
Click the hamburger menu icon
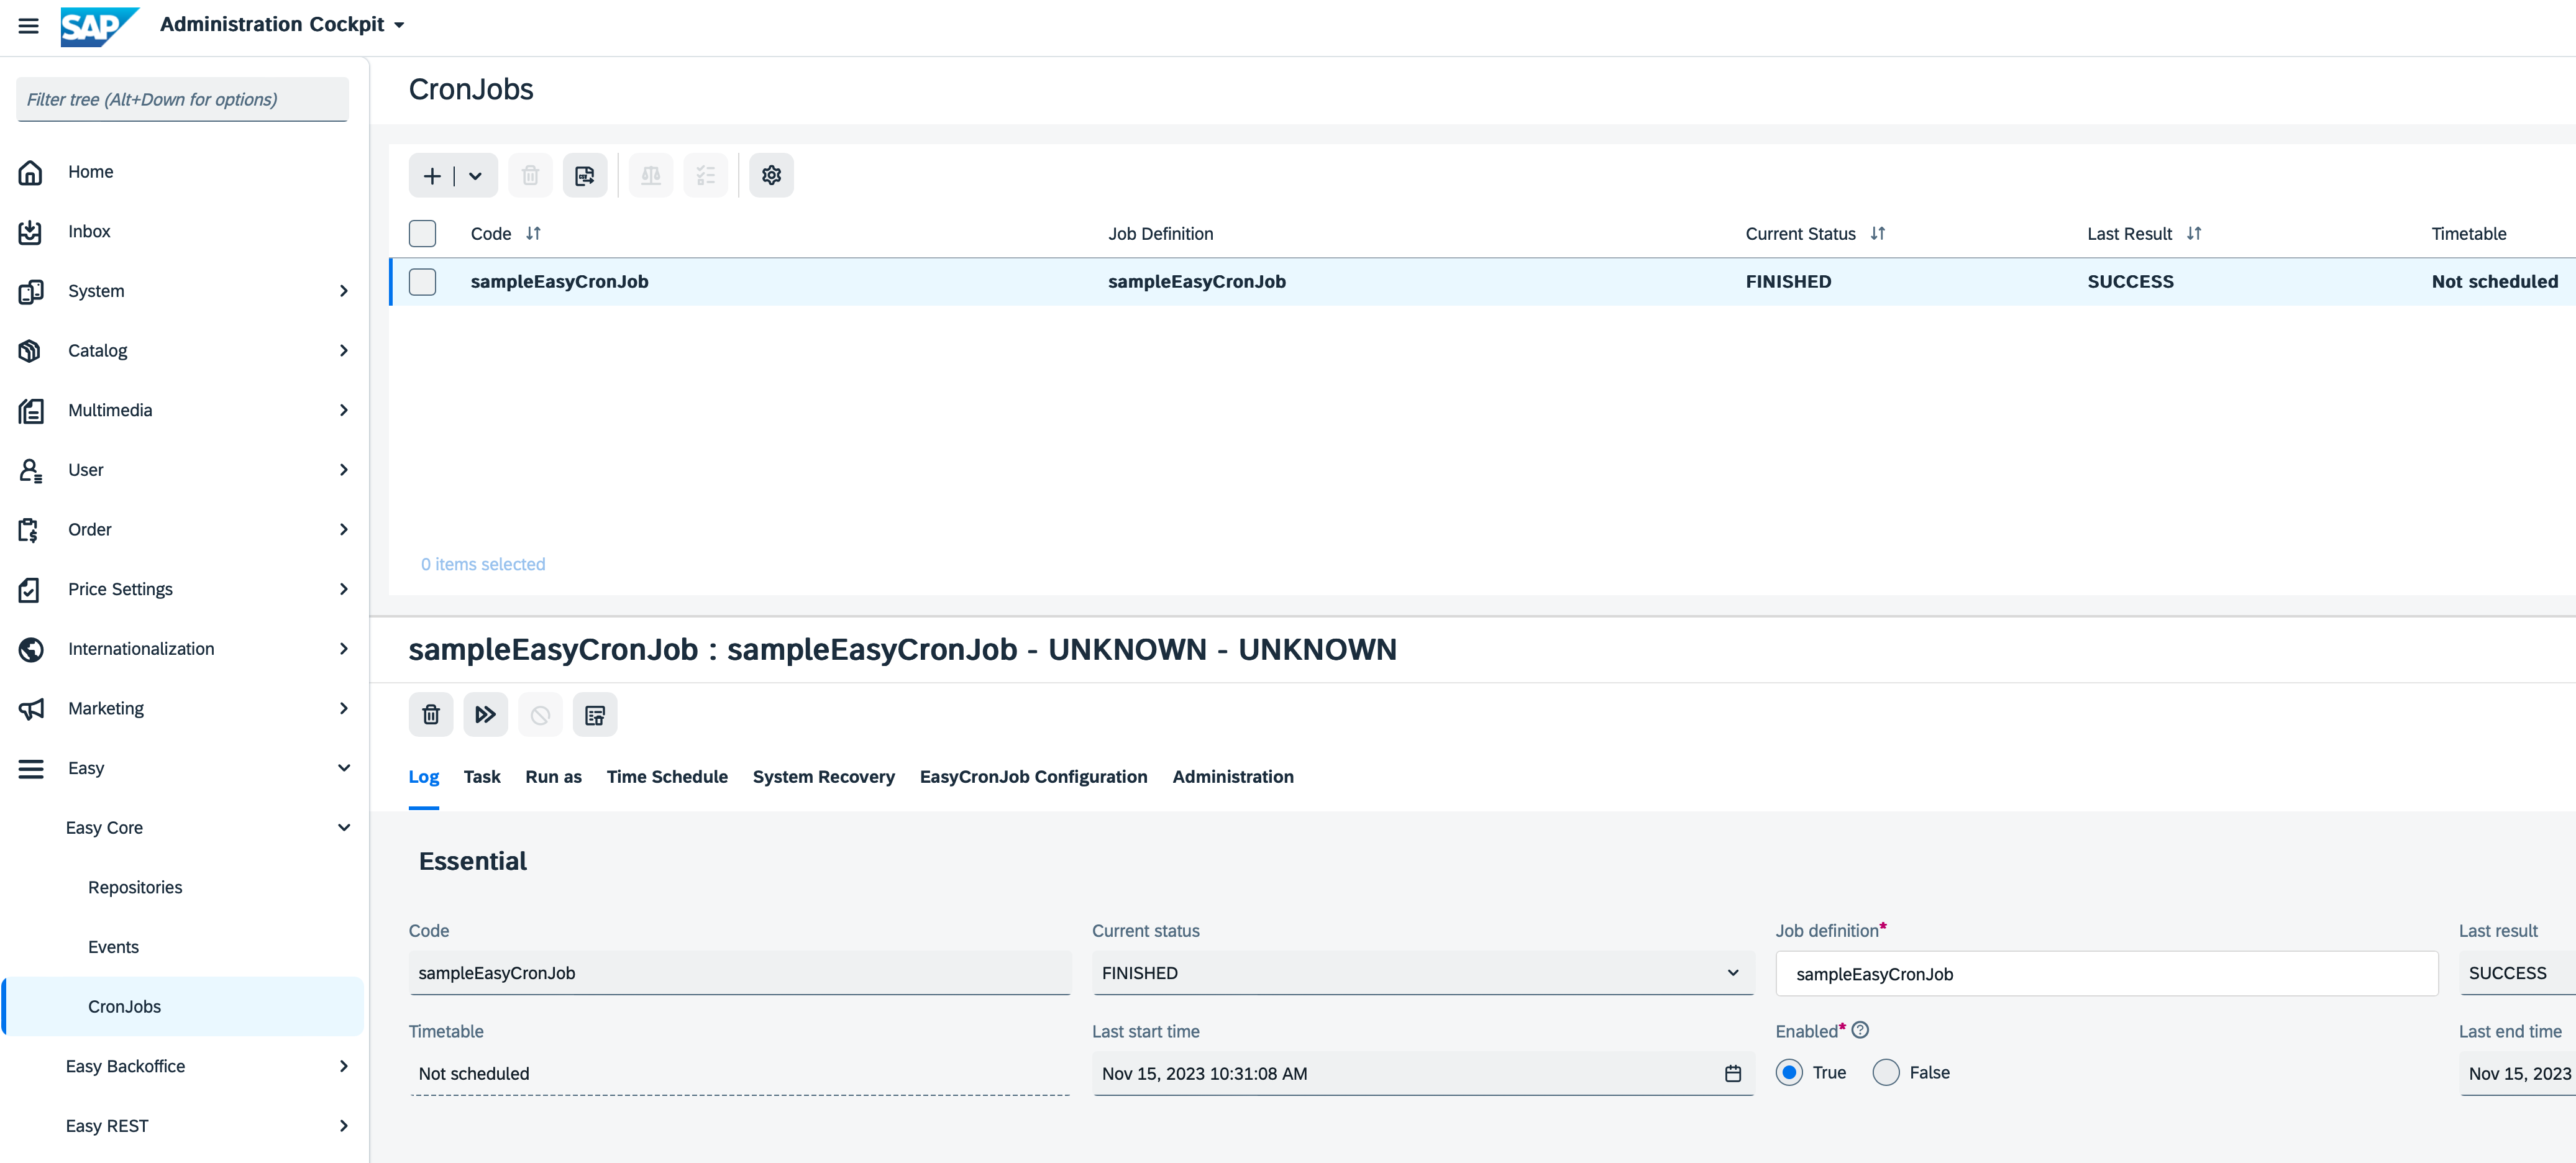click(28, 25)
